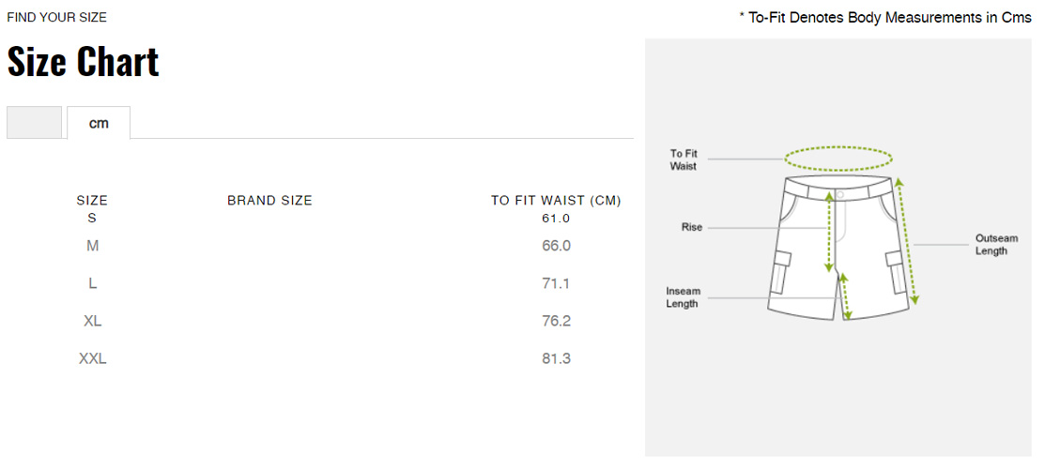Screen dimensions: 1045x469
Task: Click the Outseam Length label
Action: click(996, 245)
